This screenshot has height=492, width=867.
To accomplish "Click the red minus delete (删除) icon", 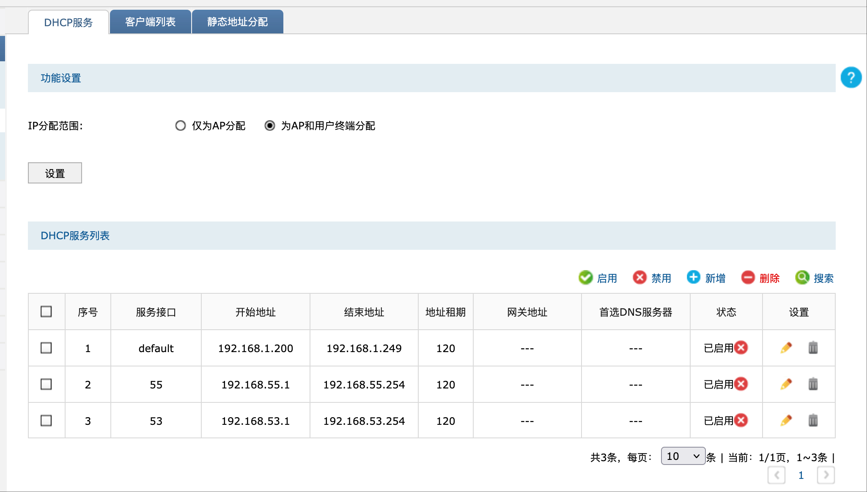I will point(748,278).
